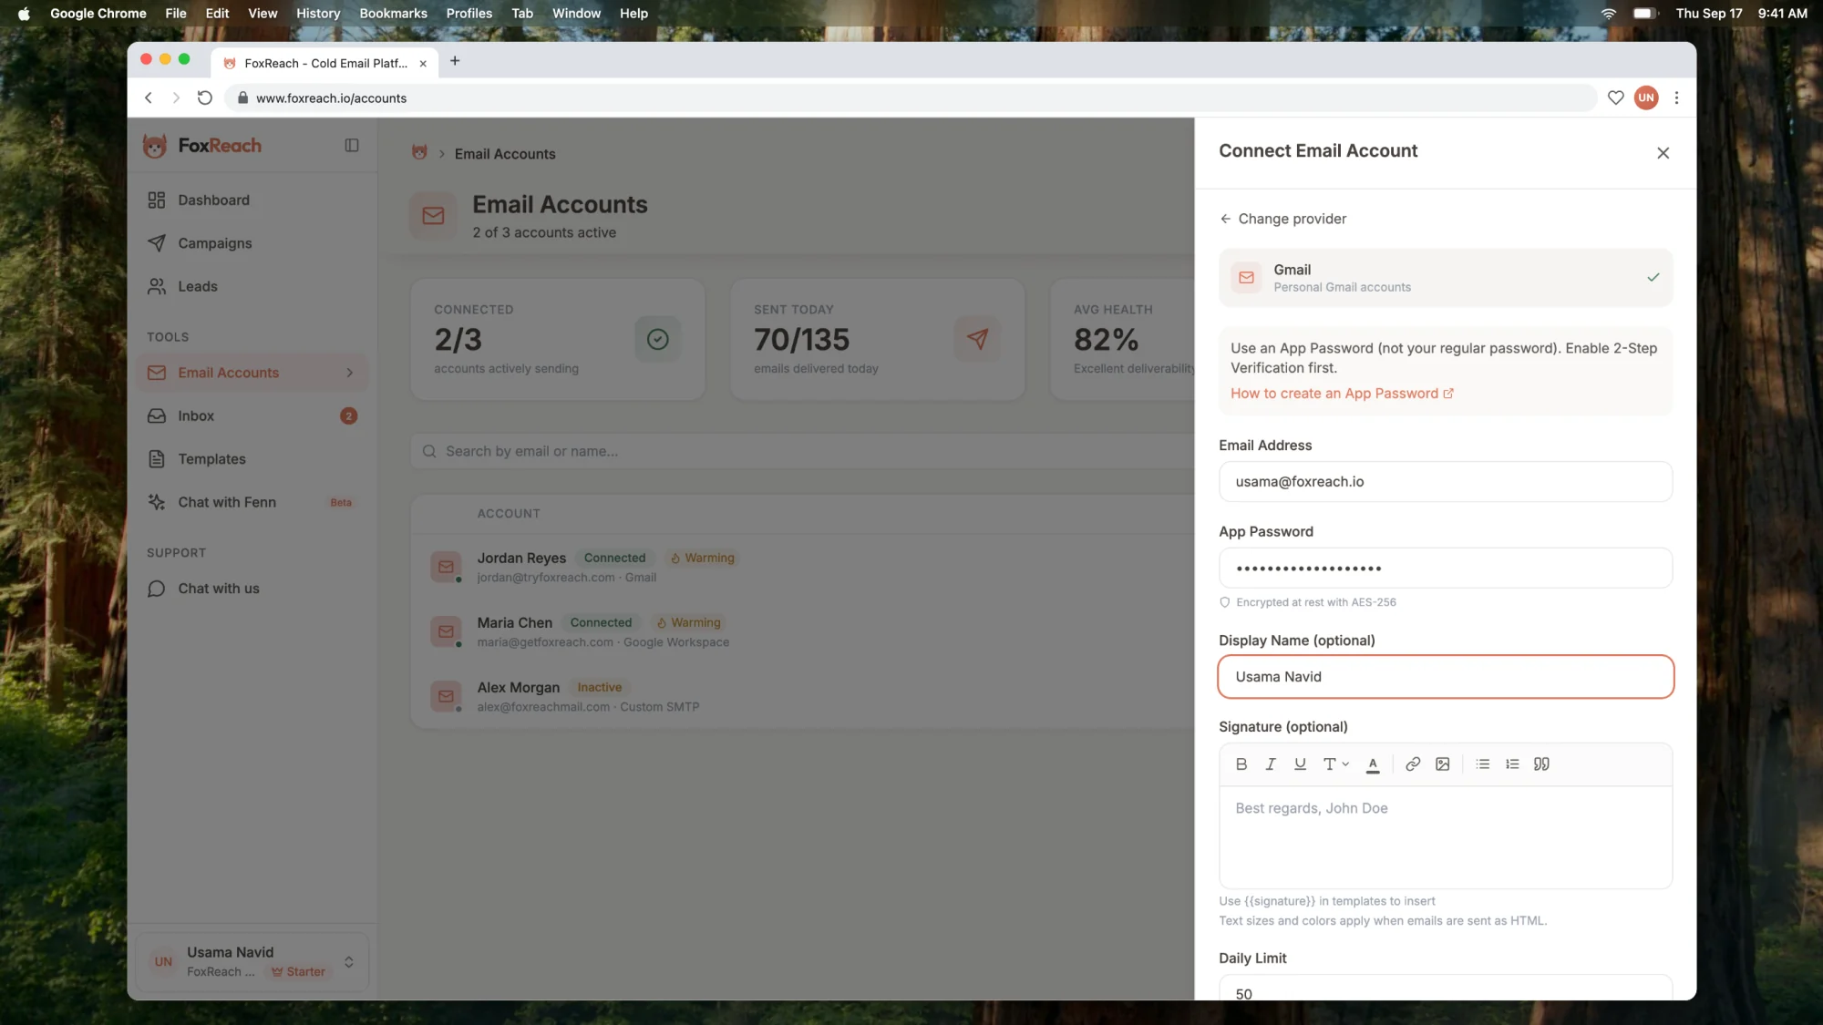Click the Email Address field
The image size is (1823, 1025).
tap(1445, 482)
